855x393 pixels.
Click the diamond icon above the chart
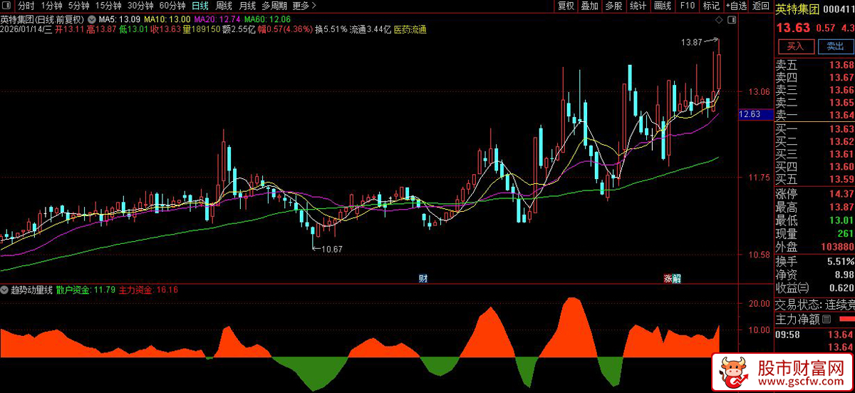[x=718, y=19]
